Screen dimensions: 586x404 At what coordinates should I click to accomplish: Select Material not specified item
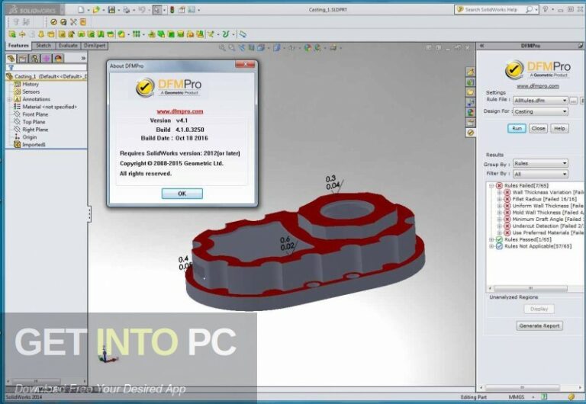point(45,107)
